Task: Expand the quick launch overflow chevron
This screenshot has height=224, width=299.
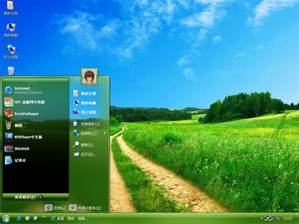Action: click(x=43, y=217)
